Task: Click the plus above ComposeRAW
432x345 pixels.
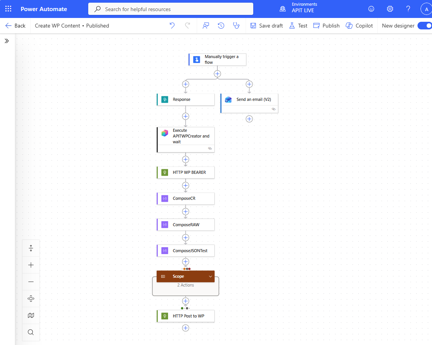Action: pyautogui.click(x=185, y=211)
